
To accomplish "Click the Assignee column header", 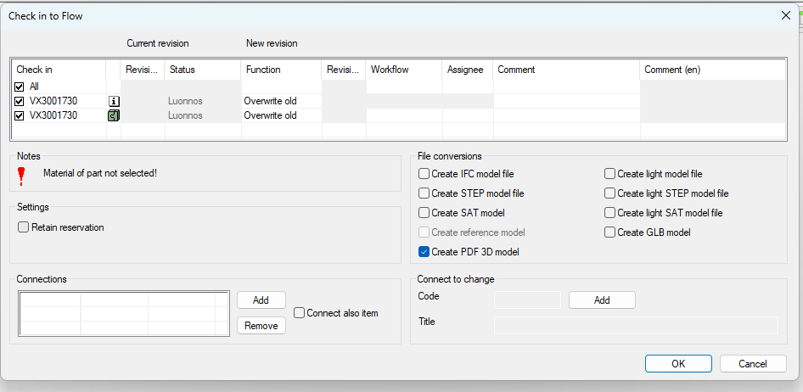I will click(467, 70).
